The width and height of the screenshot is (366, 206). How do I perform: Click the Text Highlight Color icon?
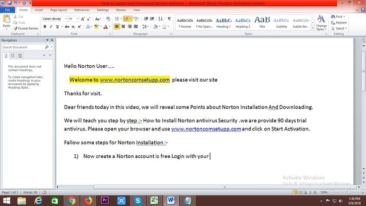point(96,27)
